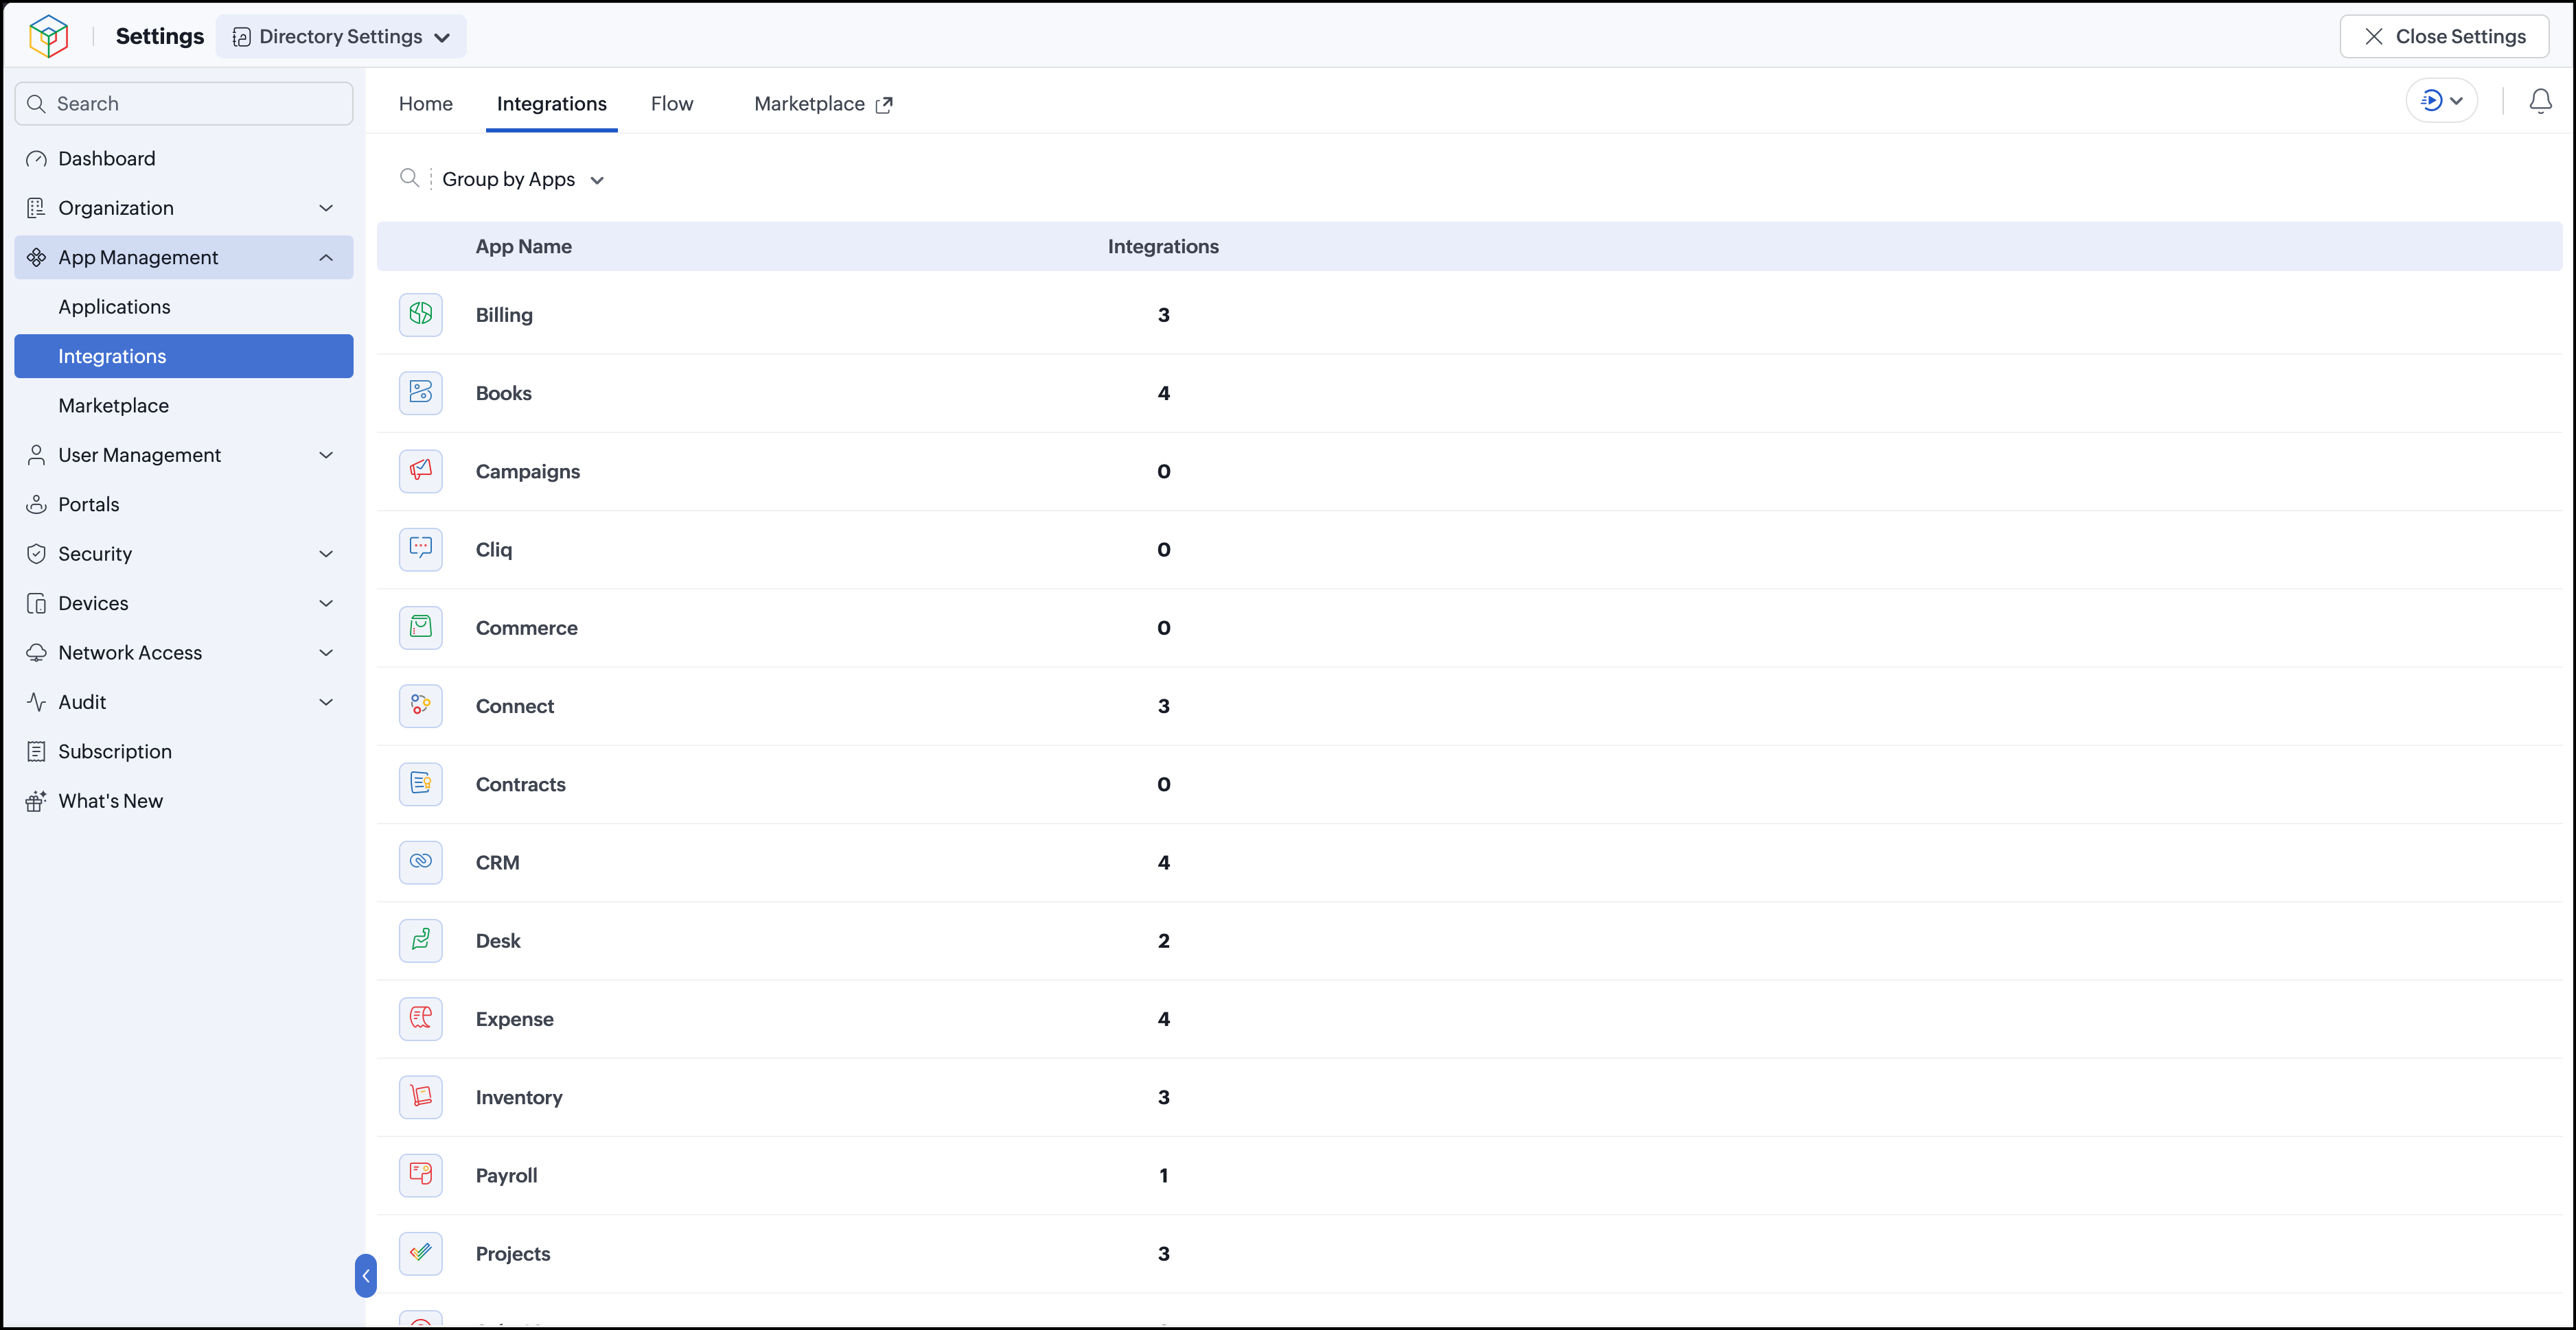Select Integrations in the sidebar

[184, 357]
